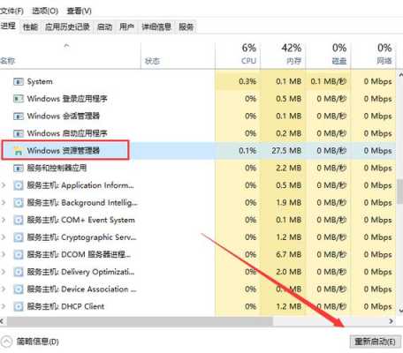Click the Background Intellig... service gear icon
Image resolution: width=403 pixels, height=353 pixels.
pyautogui.click(x=19, y=203)
